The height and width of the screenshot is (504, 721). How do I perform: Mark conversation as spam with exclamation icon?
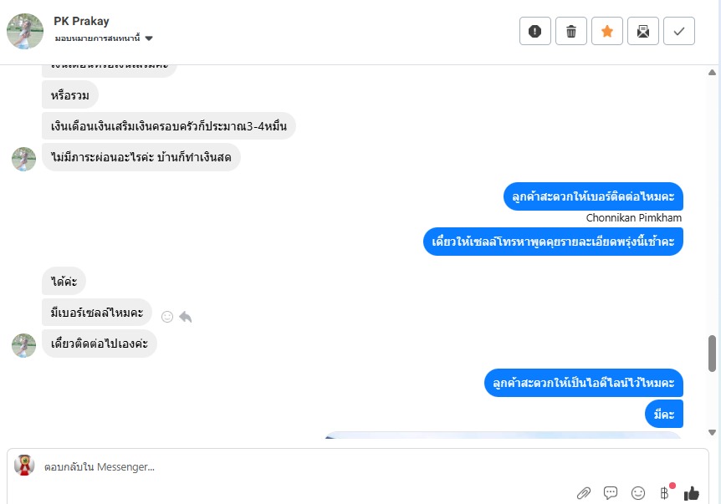534,31
